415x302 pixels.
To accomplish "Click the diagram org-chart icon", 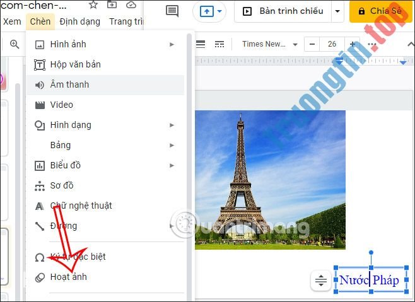I will coord(40,186).
